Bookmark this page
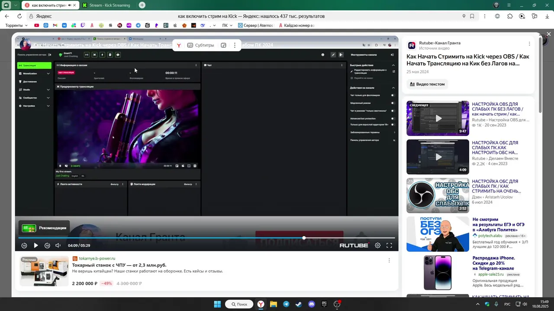 point(472,16)
